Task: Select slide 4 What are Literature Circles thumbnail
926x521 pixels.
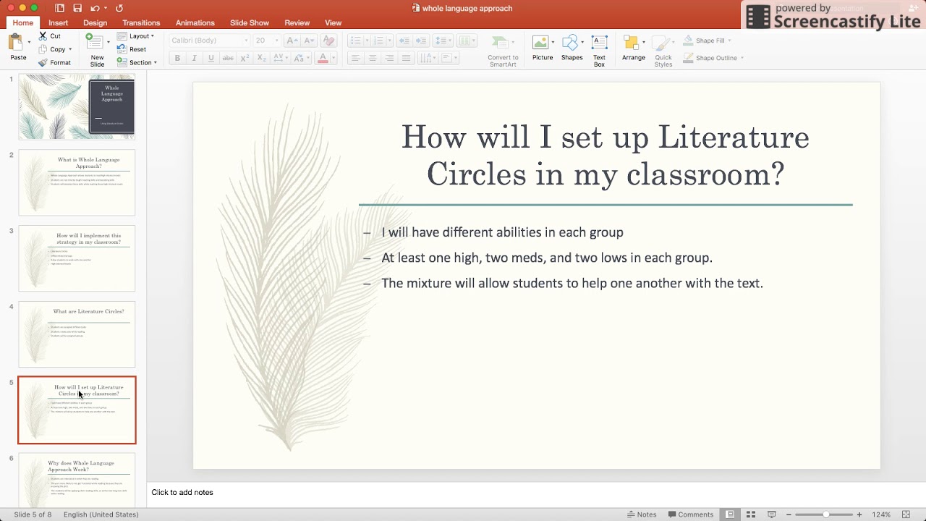Action: [77, 334]
